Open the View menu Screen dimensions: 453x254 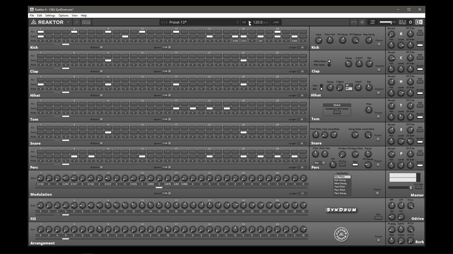pyautogui.click(x=75, y=16)
